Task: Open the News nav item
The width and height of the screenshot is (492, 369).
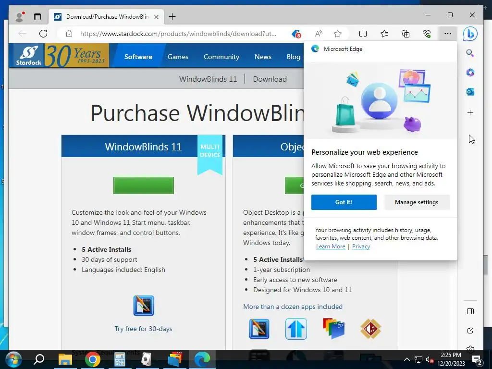Action: (x=263, y=57)
